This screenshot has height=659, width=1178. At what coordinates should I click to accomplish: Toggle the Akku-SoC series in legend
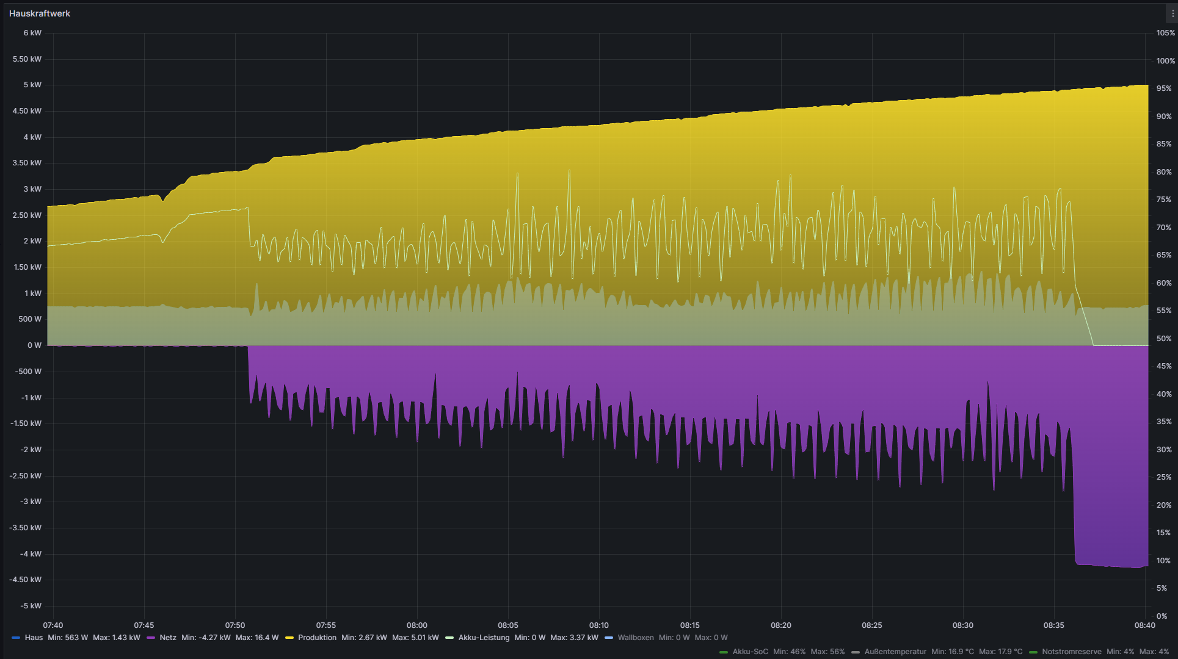750,652
